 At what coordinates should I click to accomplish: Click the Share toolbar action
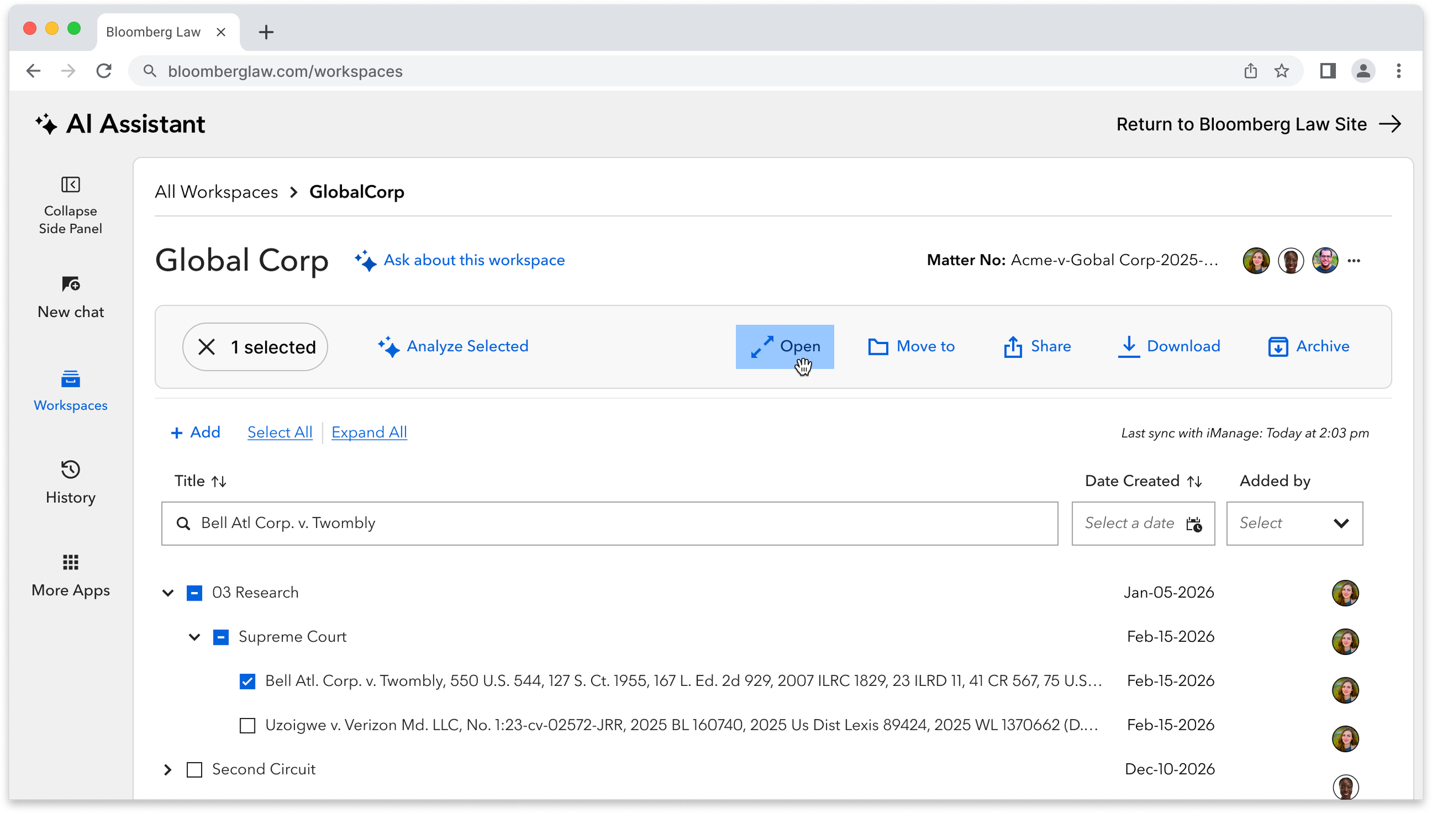click(1037, 346)
